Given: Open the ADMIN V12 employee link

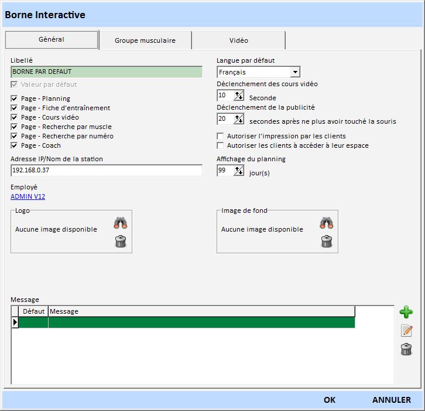Looking at the screenshot, I should tap(28, 196).
